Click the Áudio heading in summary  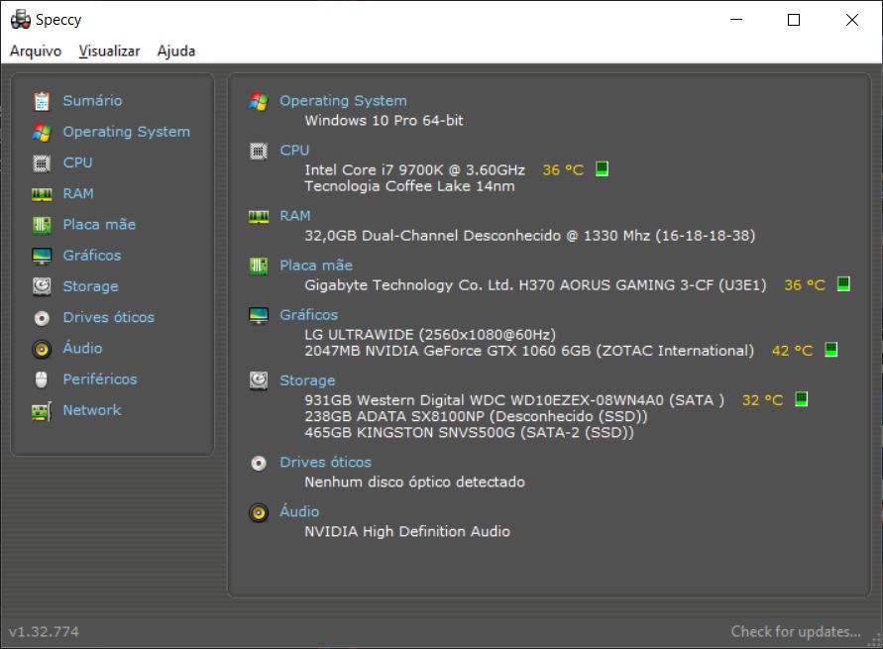[x=299, y=511]
